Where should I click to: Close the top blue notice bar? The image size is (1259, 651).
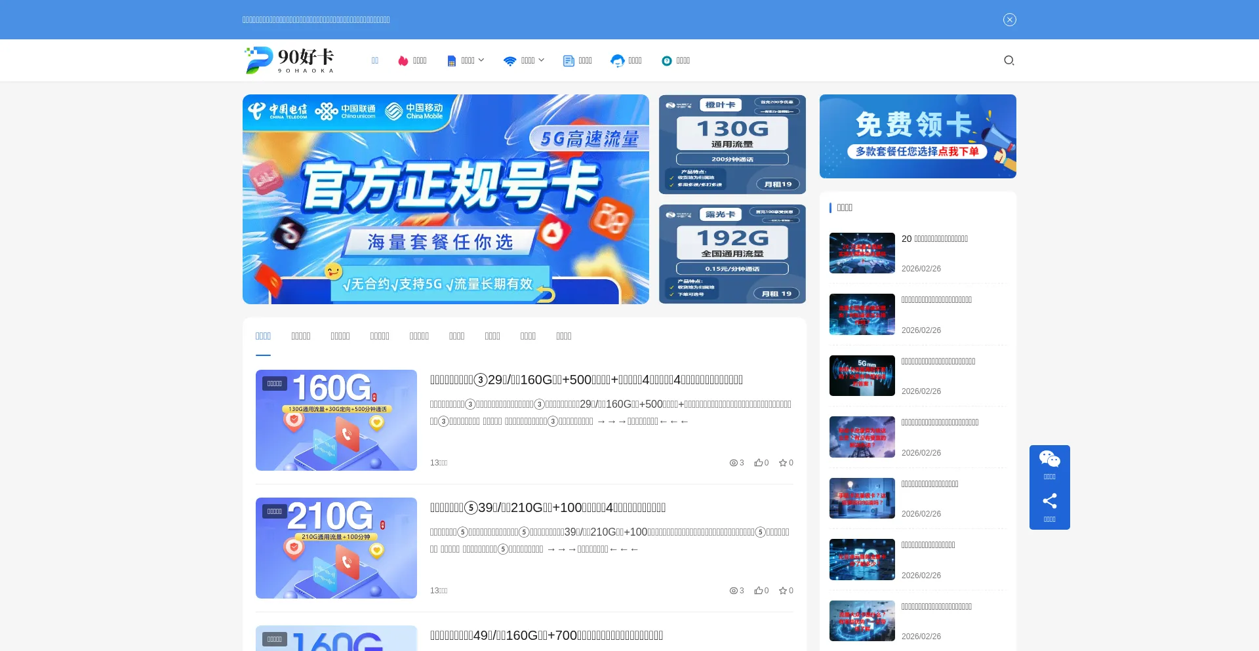point(1009,20)
